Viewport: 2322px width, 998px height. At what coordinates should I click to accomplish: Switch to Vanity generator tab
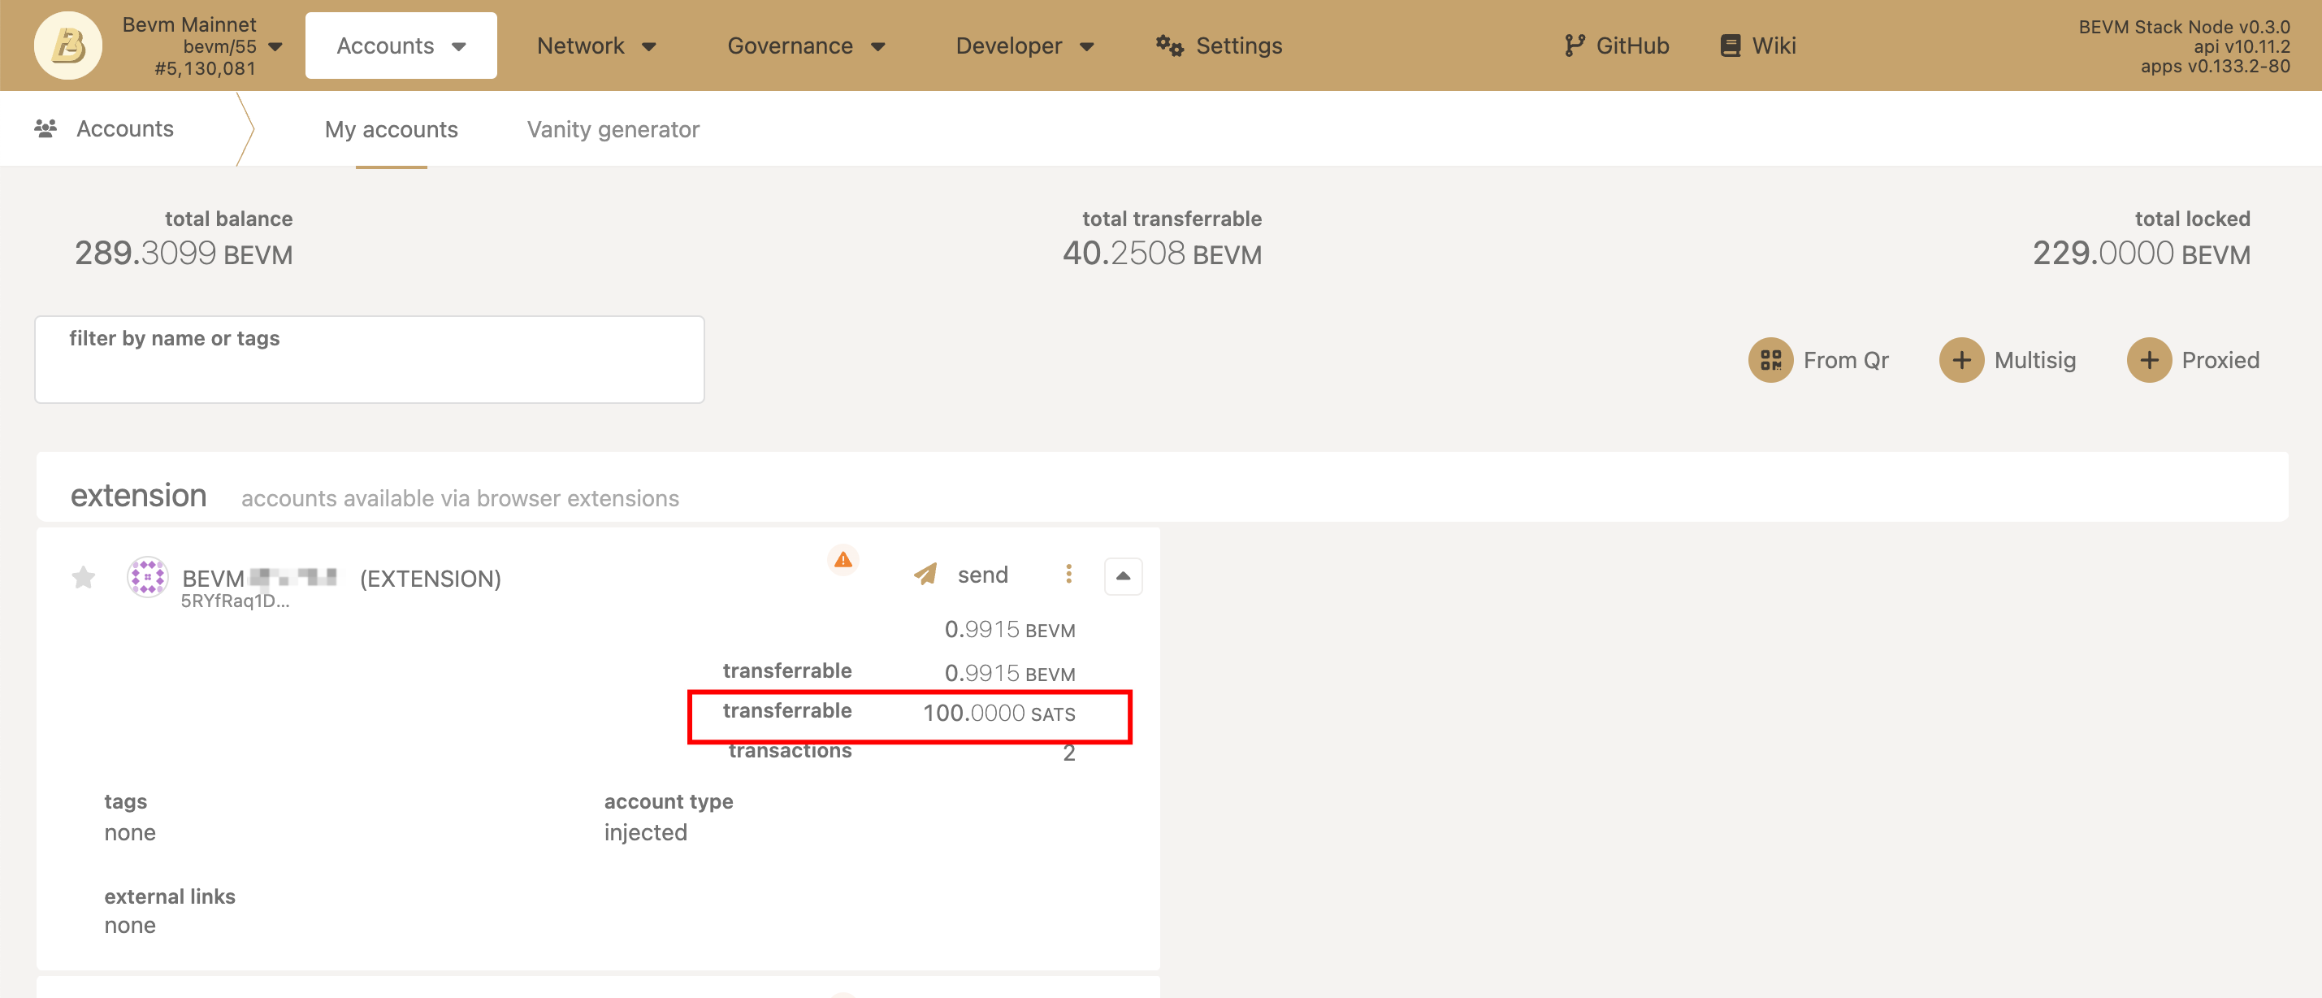click(x=612, y=130)
